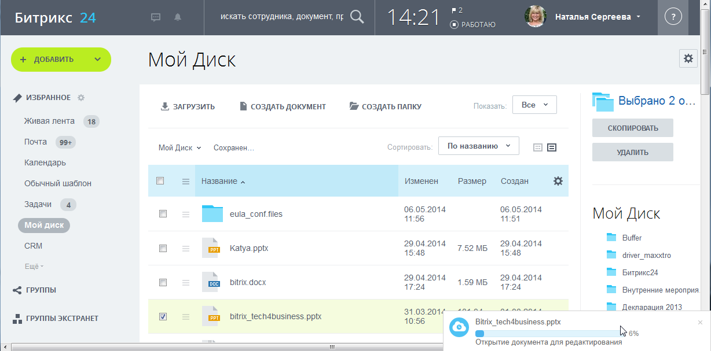The width and height of the screenshot is (711, 351).
Task: Open the Показать 'Все' filter dropdown
Action: click(534, 105)
